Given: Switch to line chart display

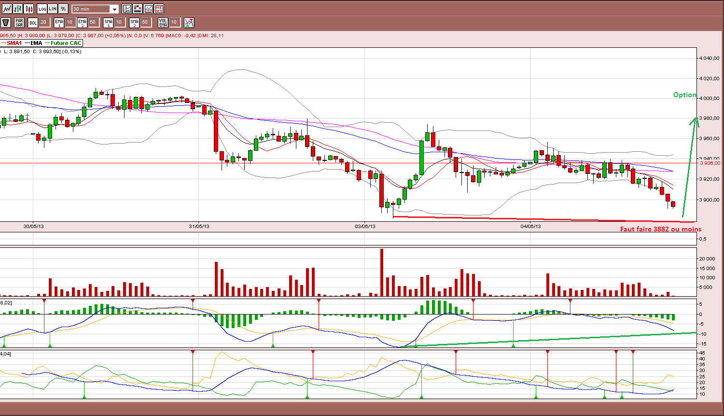Looking at the screenshot, I should tap(7, 9).
